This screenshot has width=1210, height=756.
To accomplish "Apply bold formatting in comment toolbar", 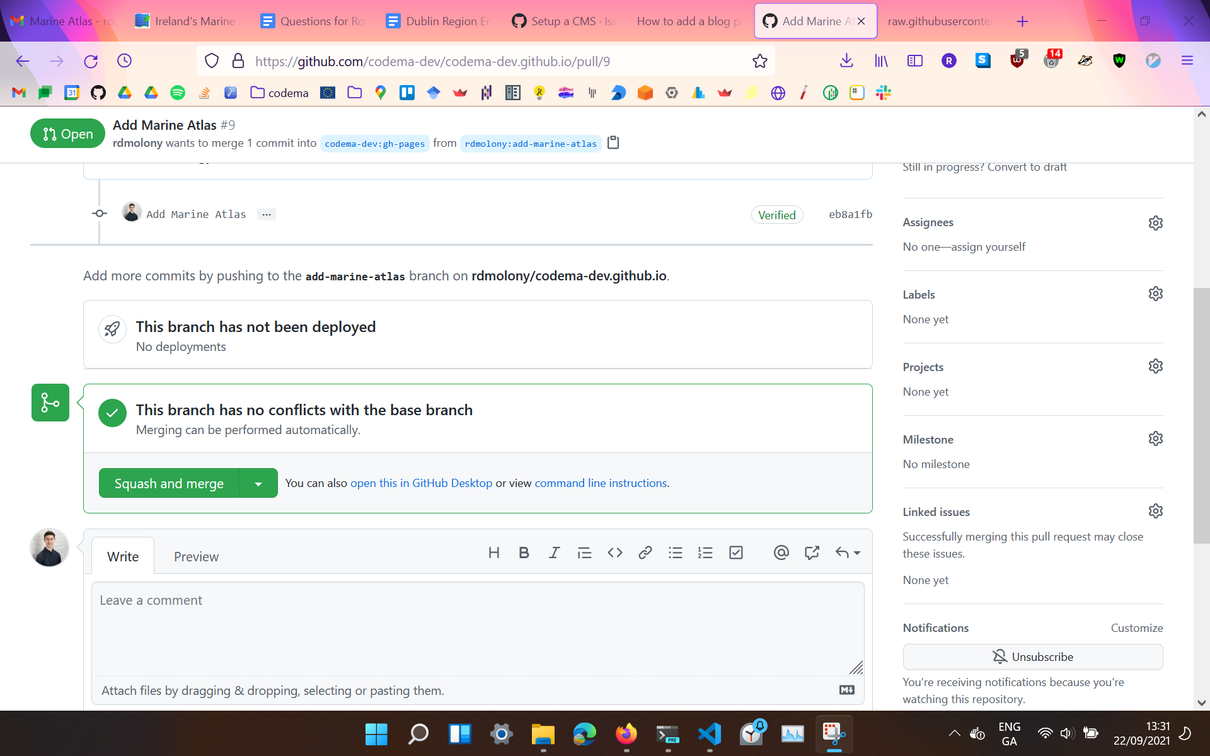I will 524,553.
